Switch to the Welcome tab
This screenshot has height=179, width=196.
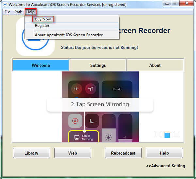[41, 65]
